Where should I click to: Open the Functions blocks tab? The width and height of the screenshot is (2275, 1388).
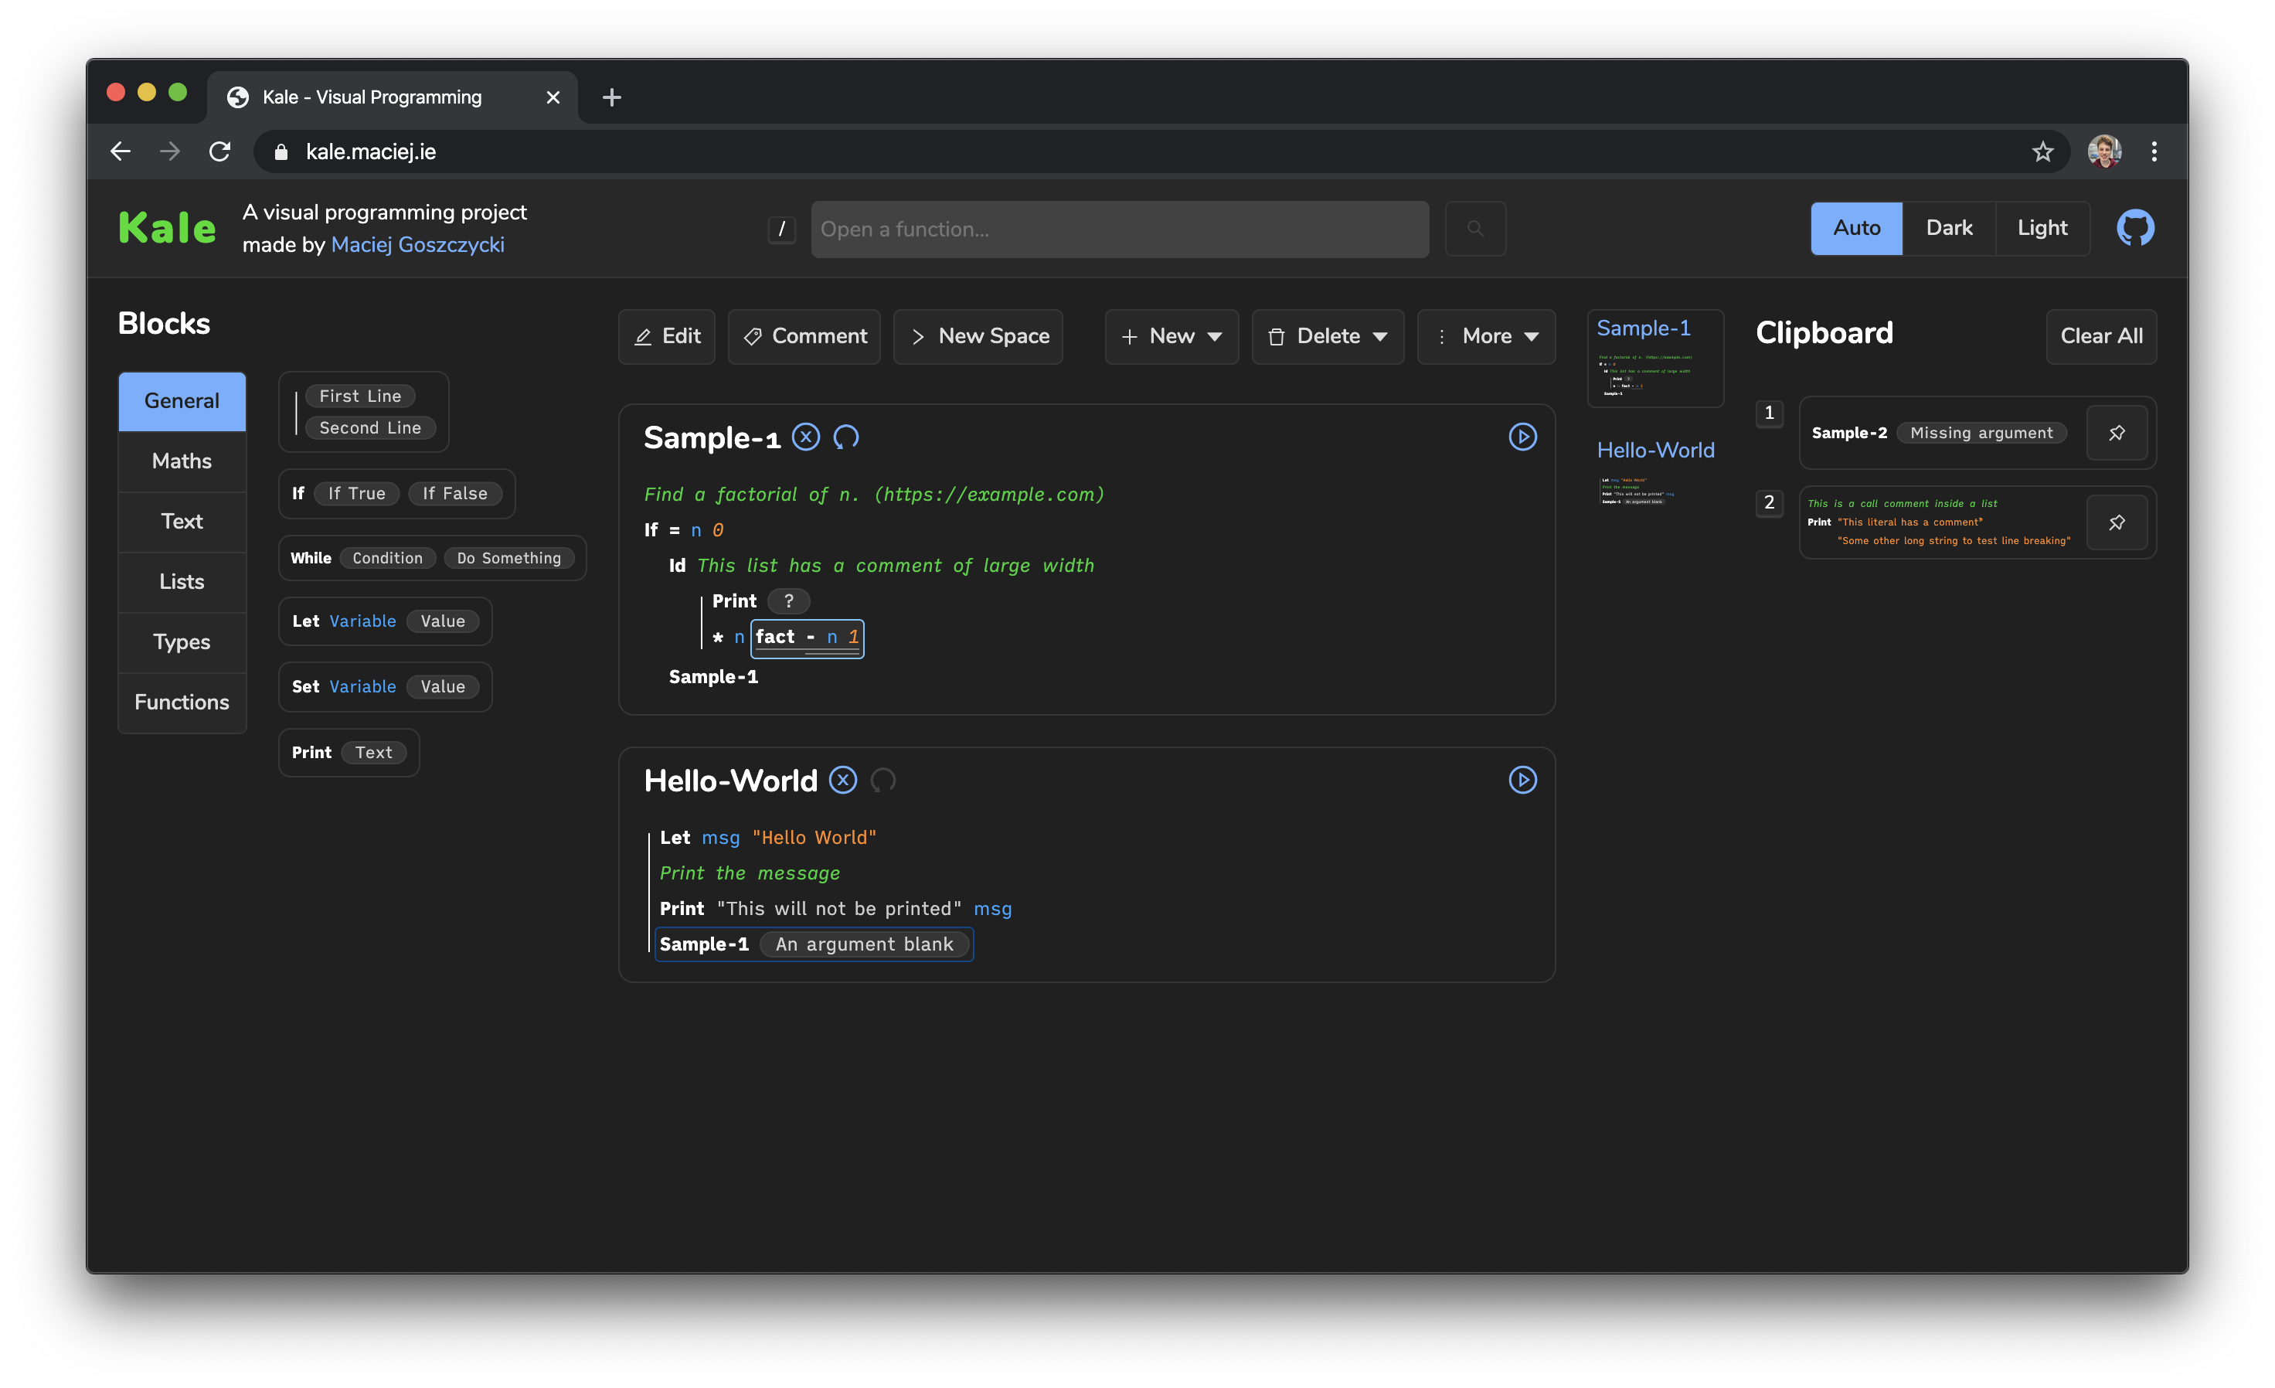coord(182,703)
